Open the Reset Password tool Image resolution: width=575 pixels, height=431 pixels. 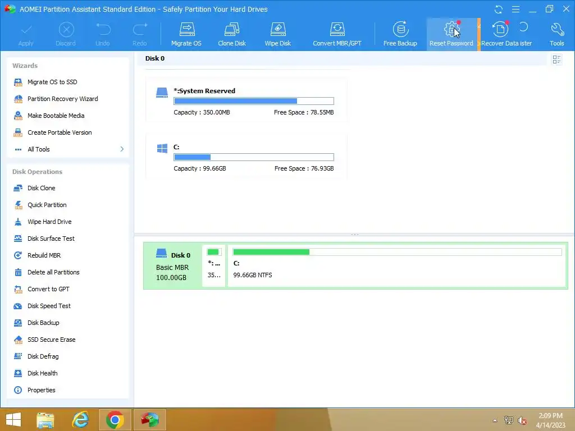coord(451,34)
